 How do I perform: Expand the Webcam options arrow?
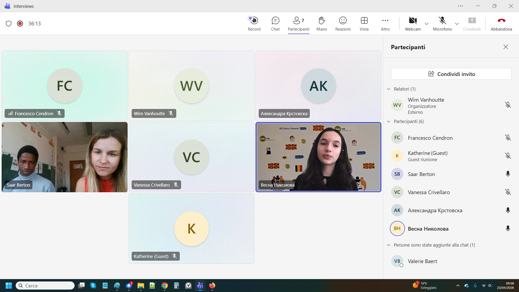click(x=427, y=24)
